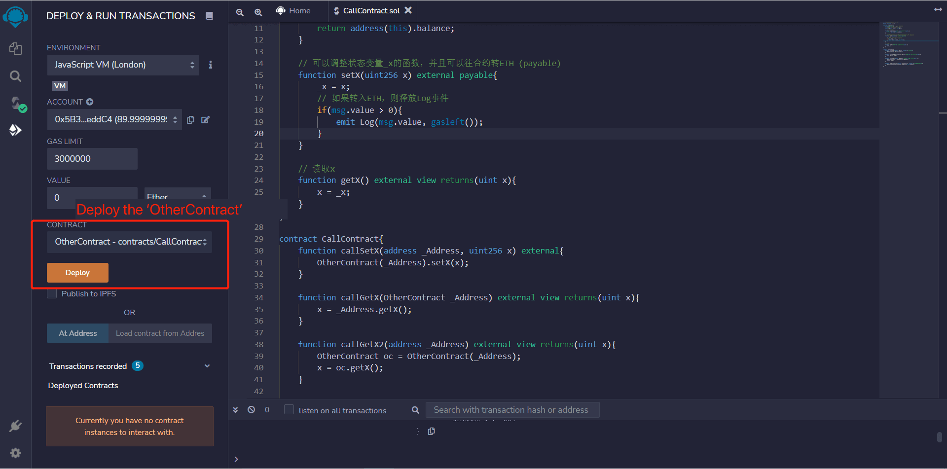This screenshot has width=947, height=469.
Task: Open the Plugin Manager wrench icon
Action: coord(15,426)
